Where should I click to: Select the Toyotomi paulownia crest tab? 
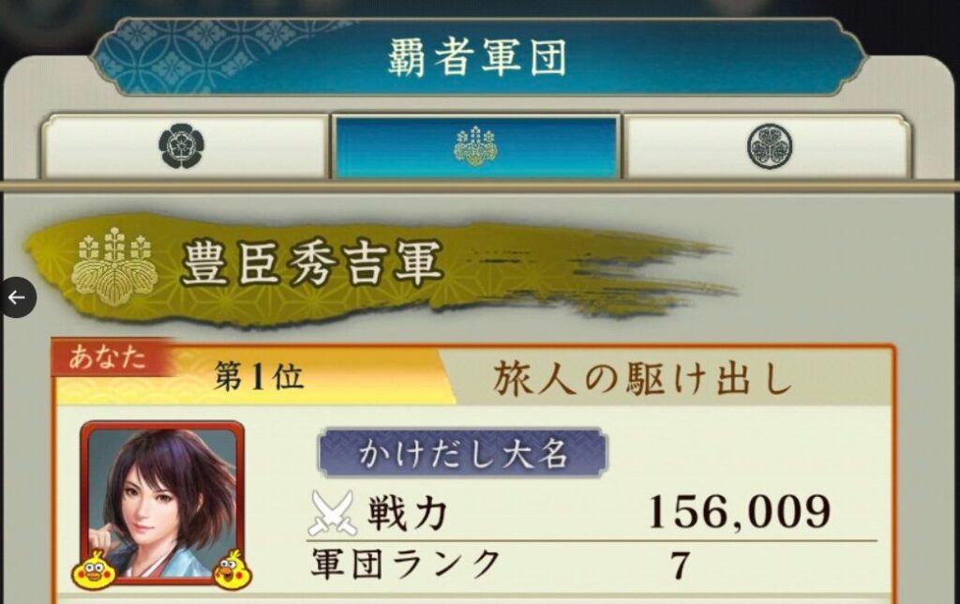(475, 146)
